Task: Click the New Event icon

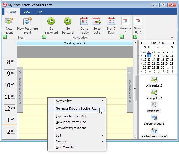Action: (9, 21)
